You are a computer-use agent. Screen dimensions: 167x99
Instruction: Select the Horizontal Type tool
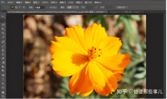pyautogui.click(x=3, y=79)
